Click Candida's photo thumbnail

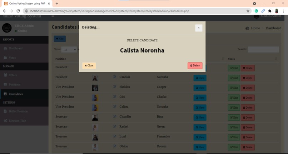click(95, 78)
